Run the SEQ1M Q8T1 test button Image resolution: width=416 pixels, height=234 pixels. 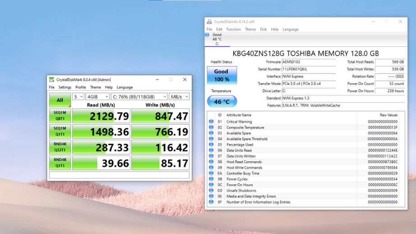pyautogui.click(x=60, y=117)
